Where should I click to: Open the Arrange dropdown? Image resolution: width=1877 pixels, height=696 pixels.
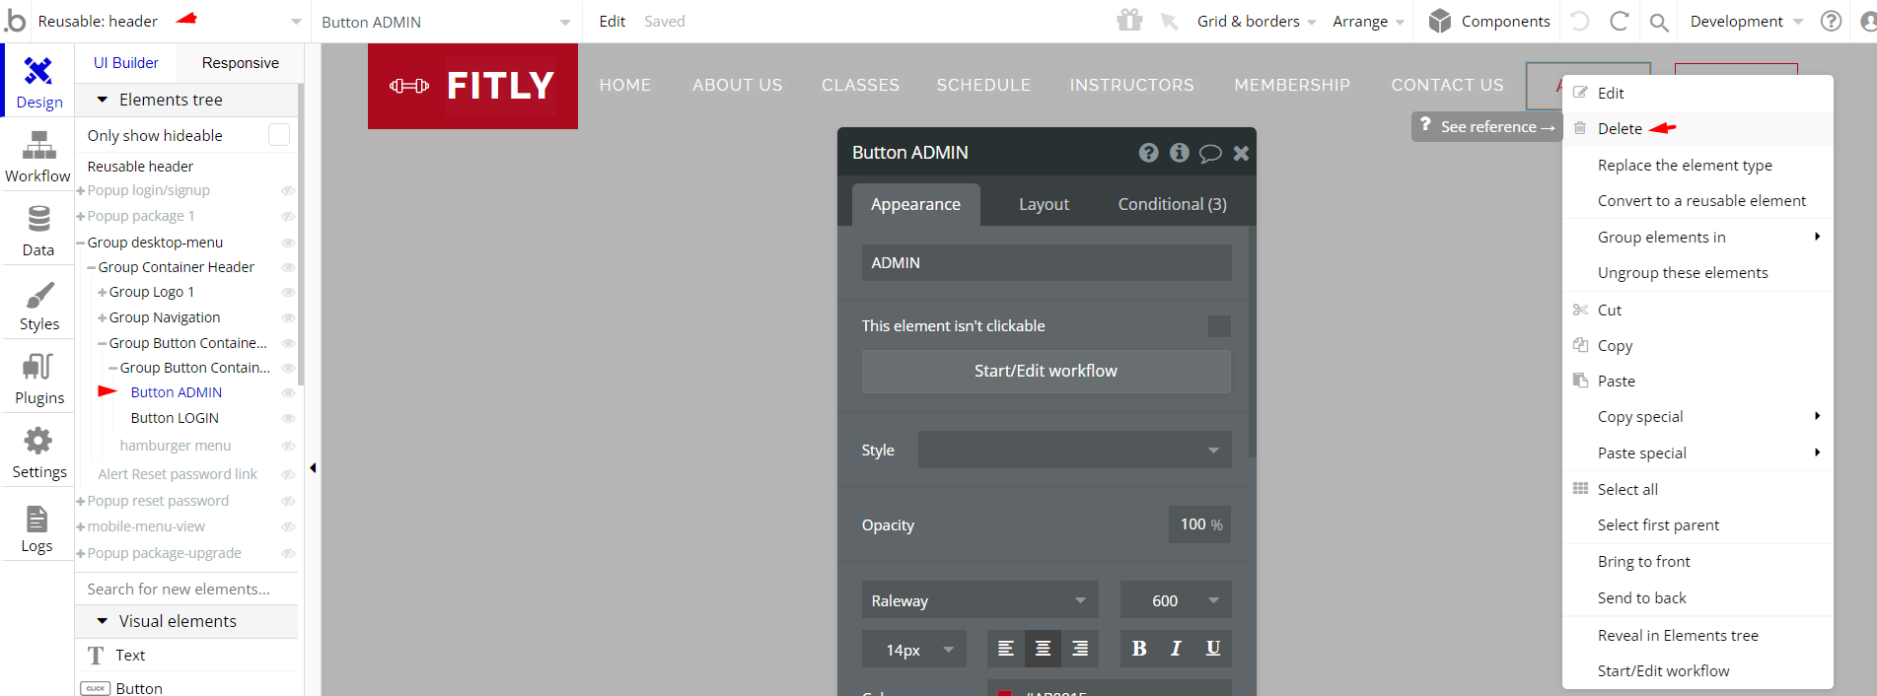1368,21
